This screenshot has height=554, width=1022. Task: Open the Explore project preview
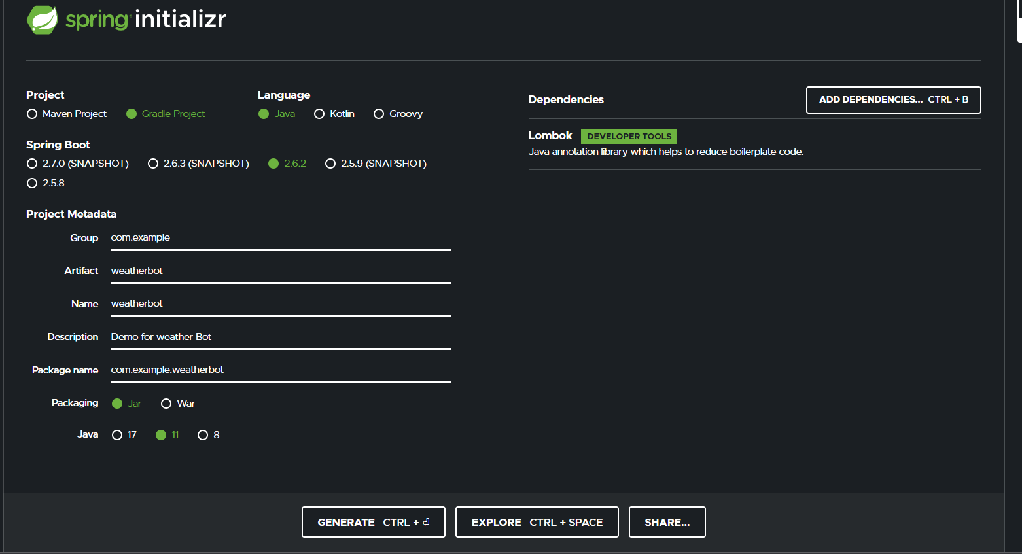coord(537,522)
